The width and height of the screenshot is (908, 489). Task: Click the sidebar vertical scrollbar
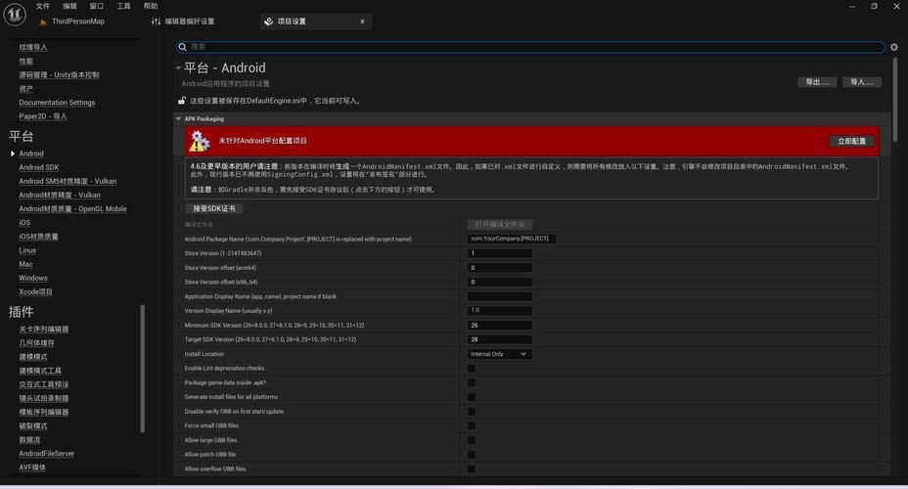tap(142, 369)
